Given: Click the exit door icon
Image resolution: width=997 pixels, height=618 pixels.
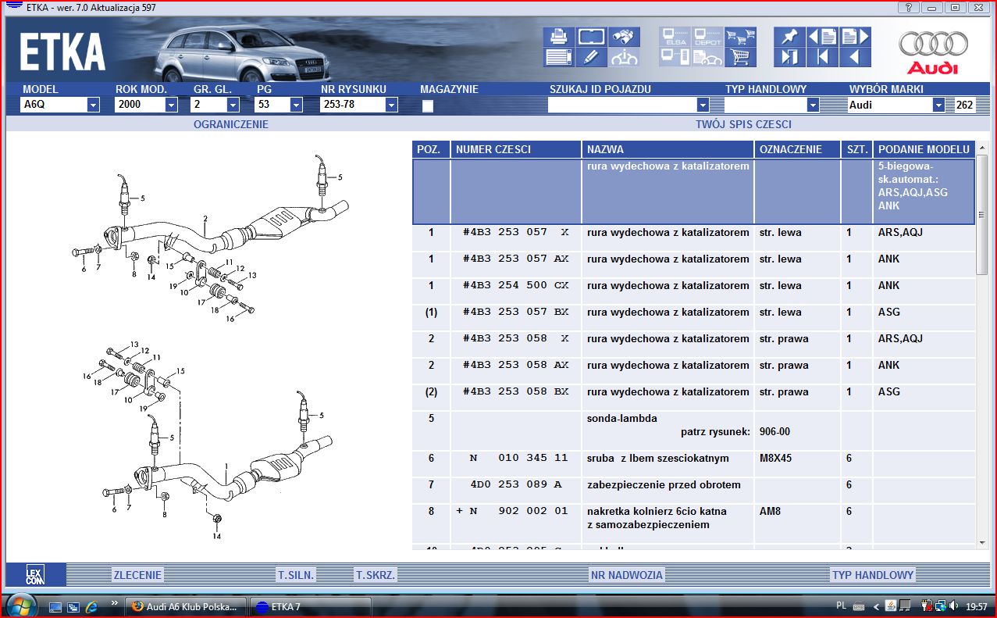Looking at the screenshot, I should [789, 57].
